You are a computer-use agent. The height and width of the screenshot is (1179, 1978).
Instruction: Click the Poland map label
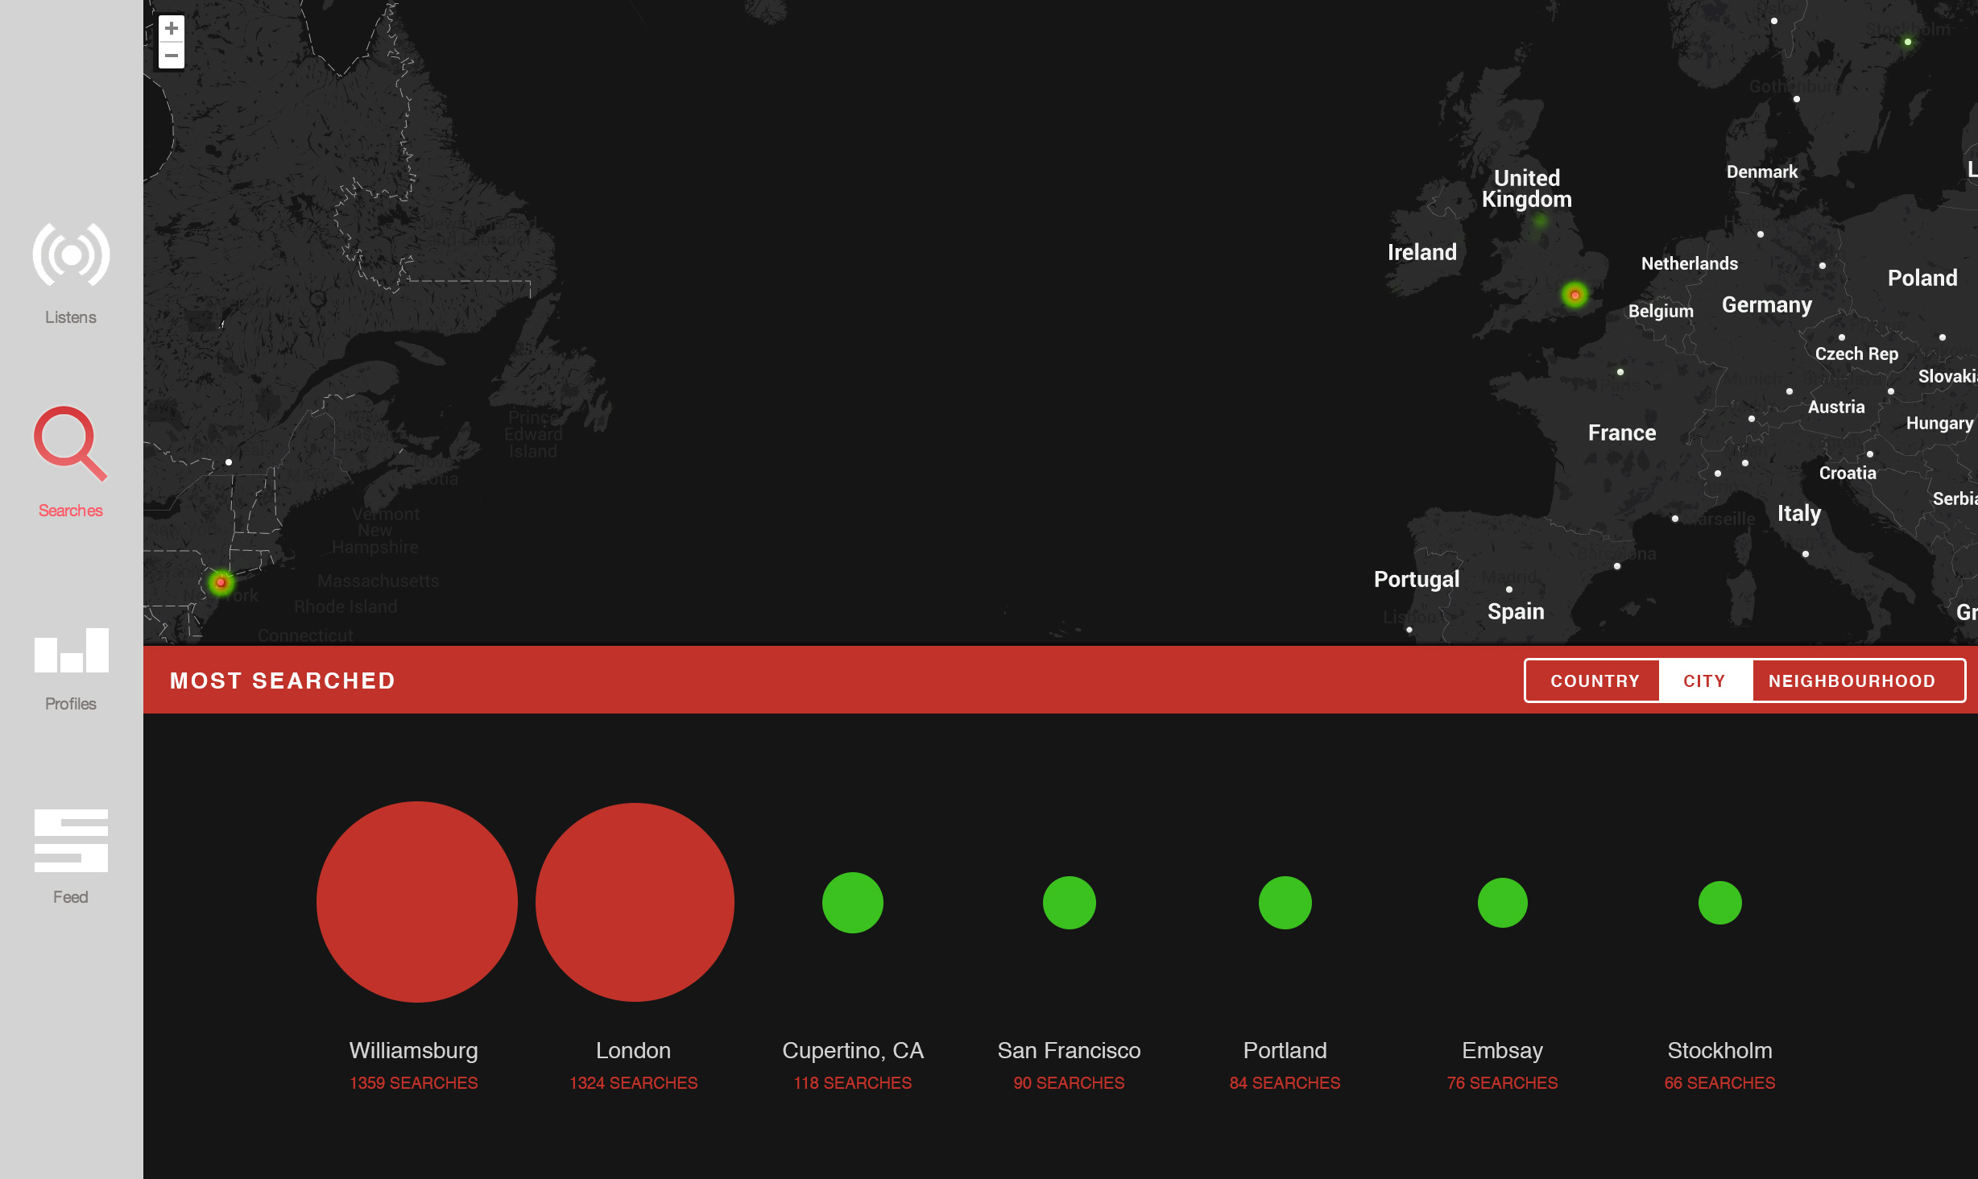click(x=1922, y=278)
